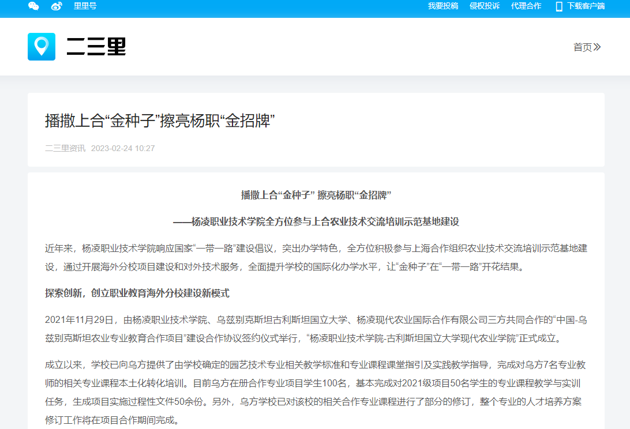Click the 二三里资讯 source label

[x=65, y=148]
